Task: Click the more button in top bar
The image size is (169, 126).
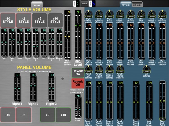Action: click(x=84, y=4)
